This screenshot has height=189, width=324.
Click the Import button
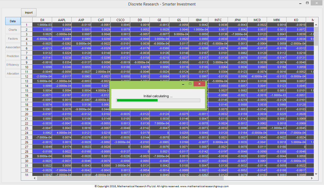click(x=29, y=13)
